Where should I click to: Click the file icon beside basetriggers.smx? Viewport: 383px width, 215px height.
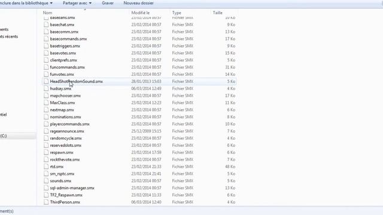pyautogui.click(x=46, y=46)
